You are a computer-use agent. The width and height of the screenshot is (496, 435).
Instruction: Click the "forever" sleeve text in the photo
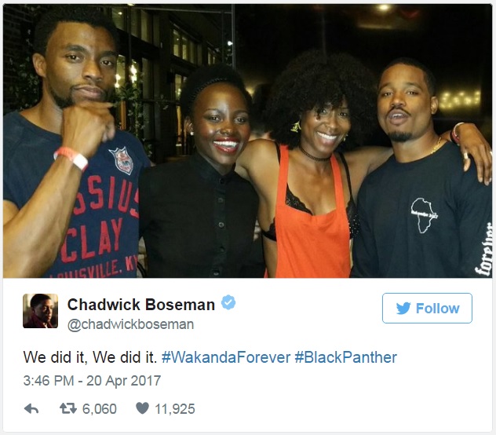(x=484, y=250)
